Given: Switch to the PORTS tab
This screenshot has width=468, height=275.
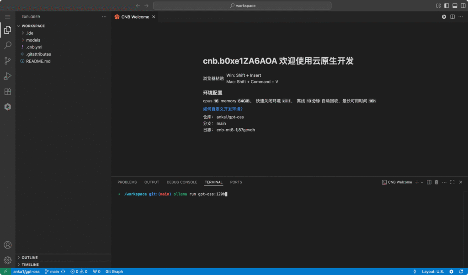Looking at the screenshot, I should (236, 182).
